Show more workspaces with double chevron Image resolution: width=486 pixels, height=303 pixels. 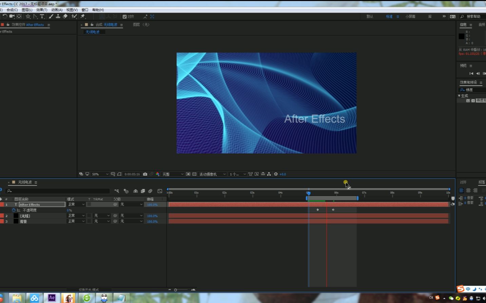[444, 16]
